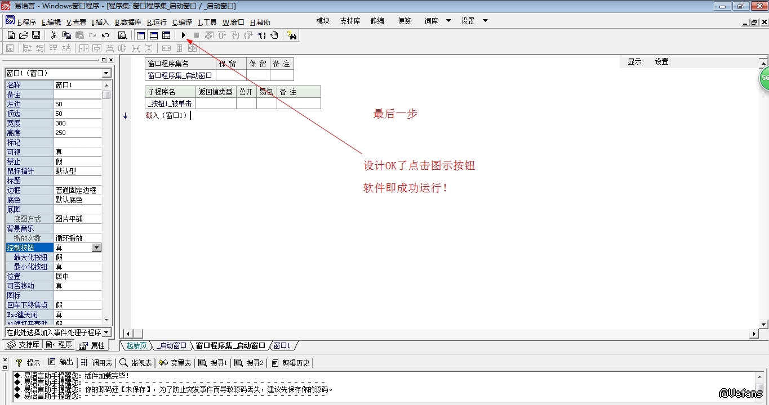The height and width of the screenshot is (405, 769).
Task: Toggle the status panel layout icon
Action: 153,35
